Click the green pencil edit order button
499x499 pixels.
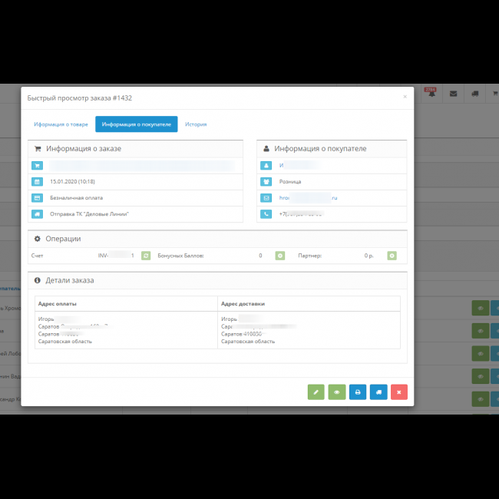[316, 392]
